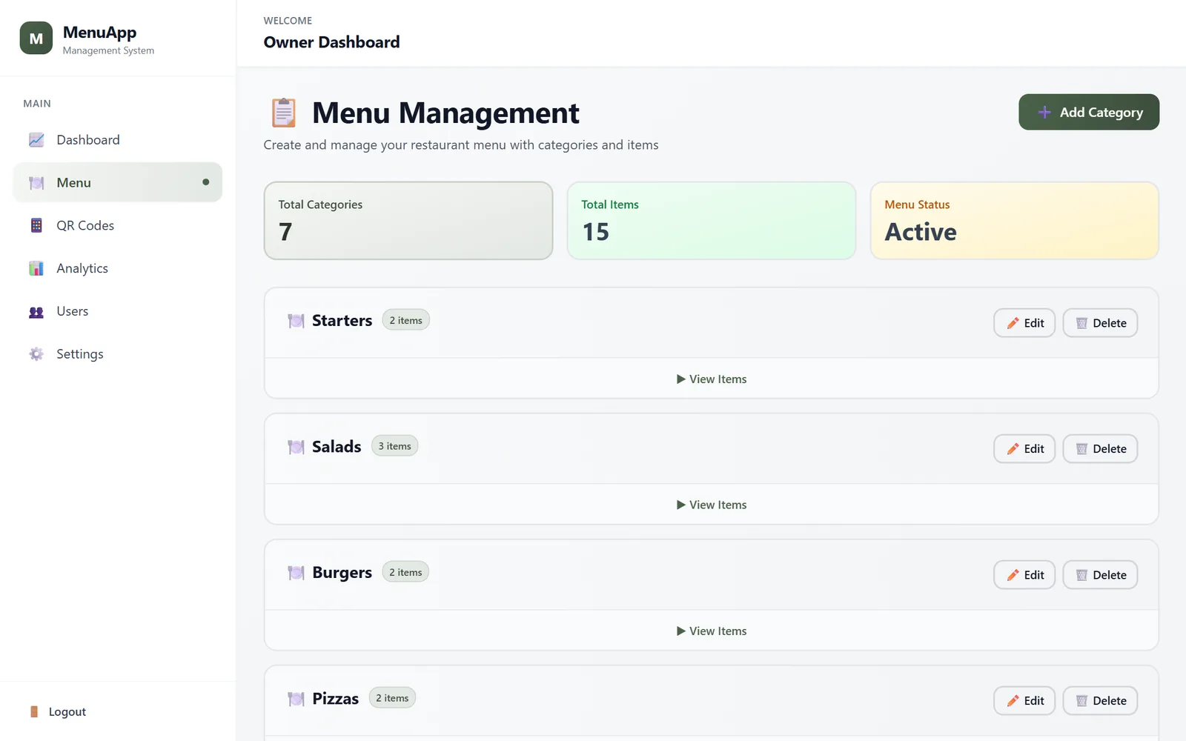The width and height of the screenshot is (1186, 741).
Task: Click the Dashboard chart icon
Action: click(36, 140)
